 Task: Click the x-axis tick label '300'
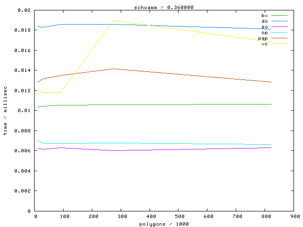(x=121, y=217)
